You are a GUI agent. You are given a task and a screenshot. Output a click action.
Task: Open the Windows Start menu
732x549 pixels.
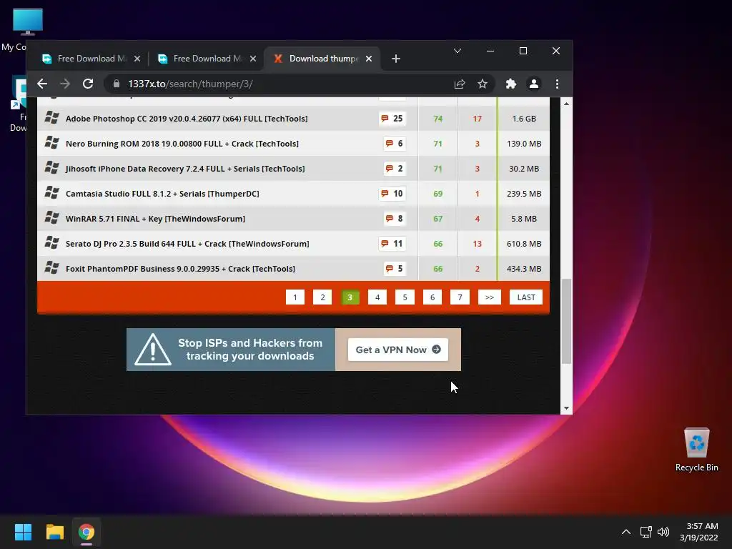pyautogui.click(x=23, y=532)
